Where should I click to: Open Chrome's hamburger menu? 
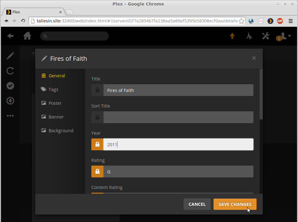coord(291,21)
